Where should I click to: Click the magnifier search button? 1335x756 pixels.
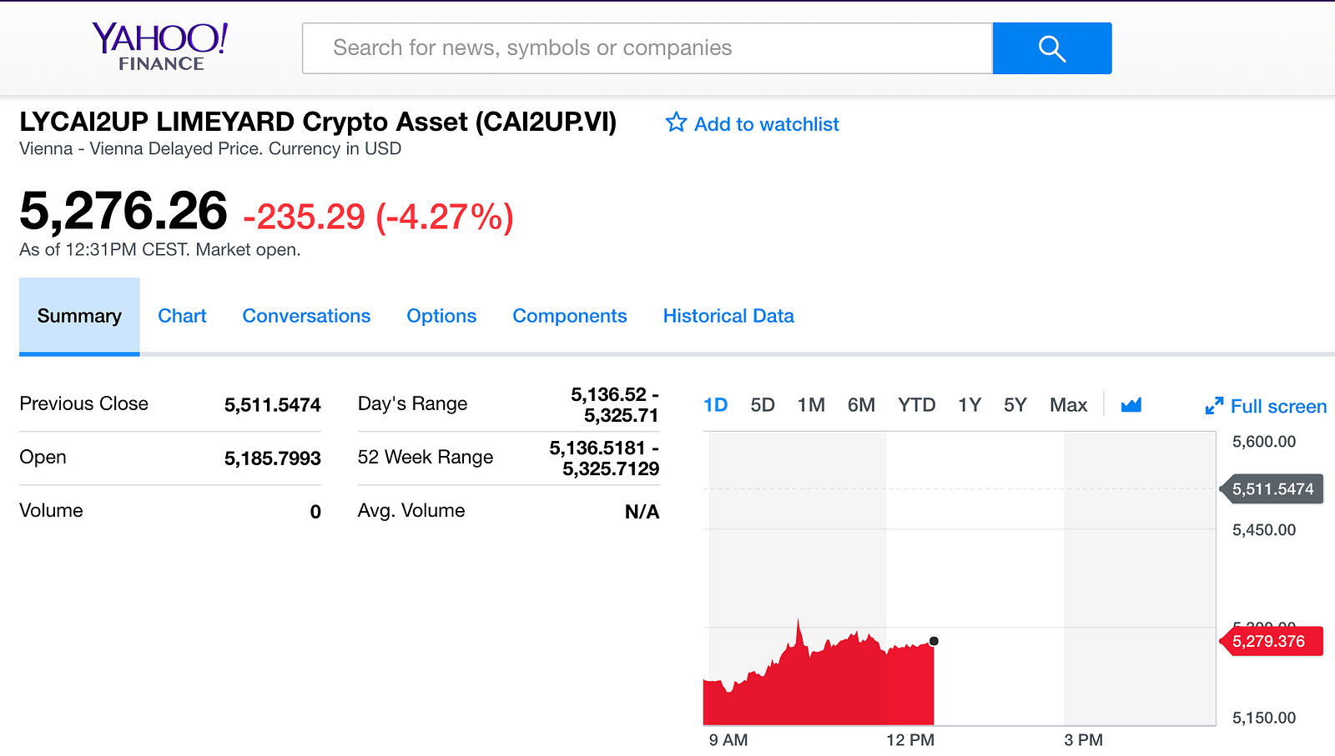pos(1051,48)
